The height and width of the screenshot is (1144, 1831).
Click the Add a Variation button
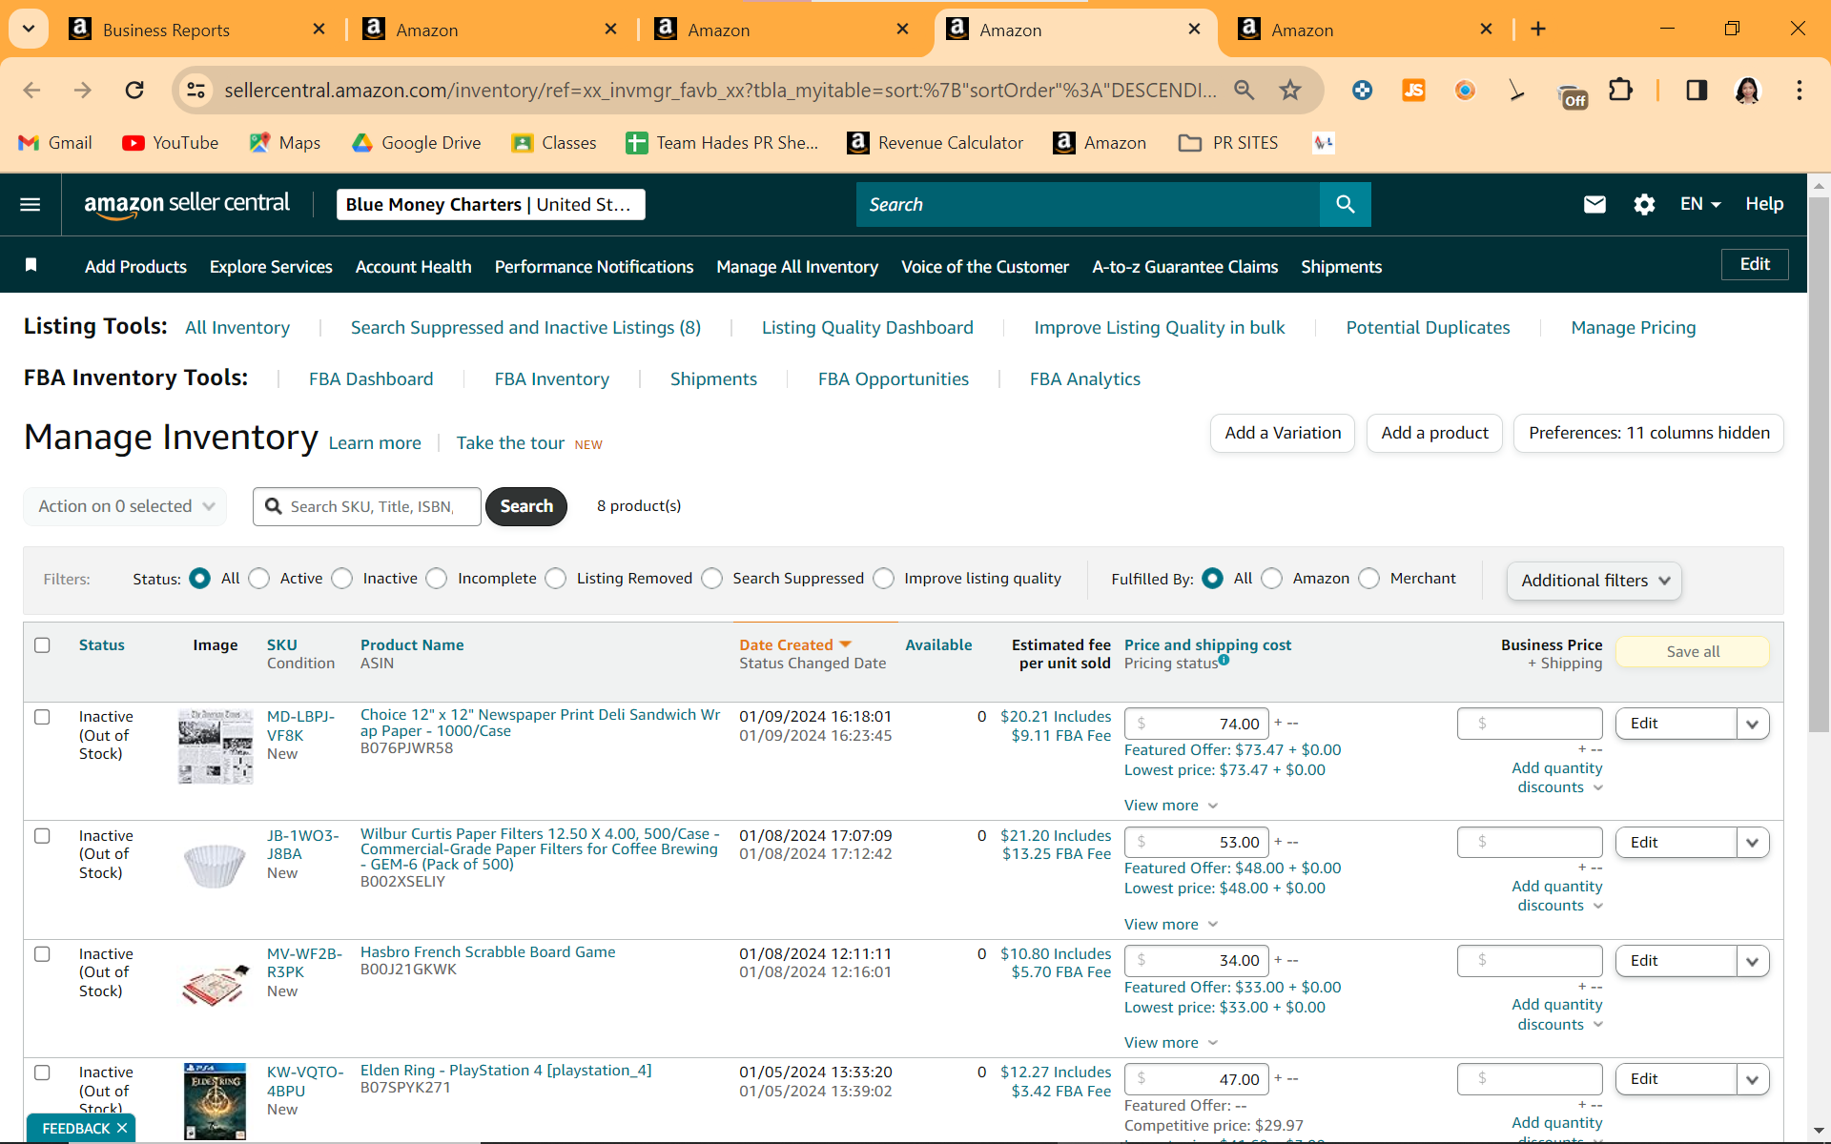[x=1283, y=433]
